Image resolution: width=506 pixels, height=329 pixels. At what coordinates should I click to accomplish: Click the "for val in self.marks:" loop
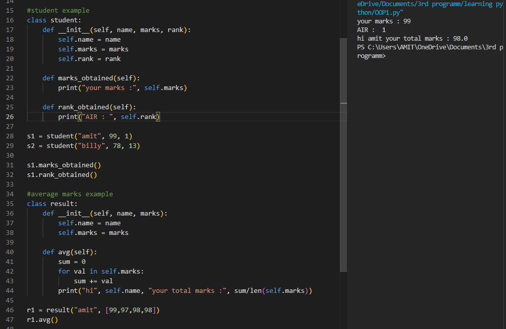(x=101, y=271)
